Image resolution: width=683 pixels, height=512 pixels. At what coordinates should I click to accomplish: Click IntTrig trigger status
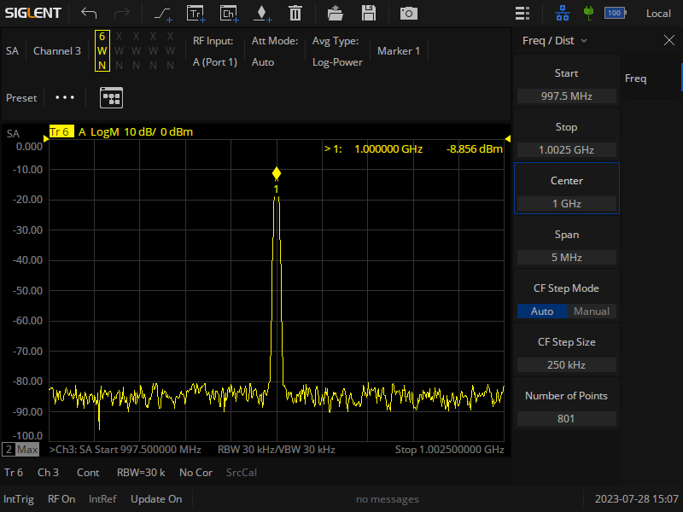(18, 499)
